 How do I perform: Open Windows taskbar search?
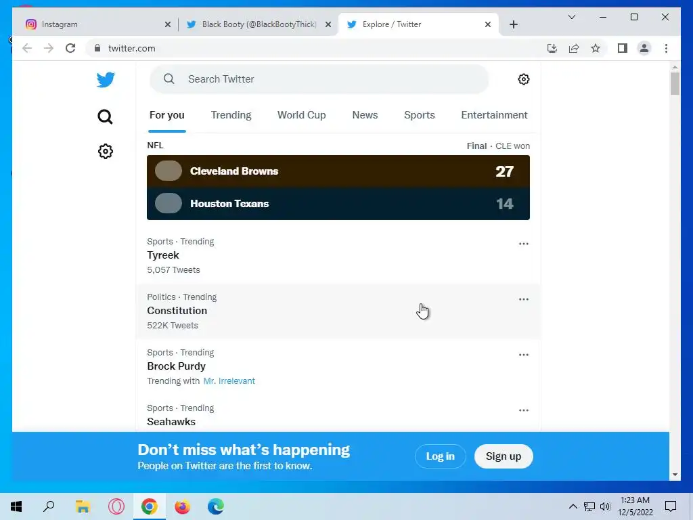pos(49,506)
